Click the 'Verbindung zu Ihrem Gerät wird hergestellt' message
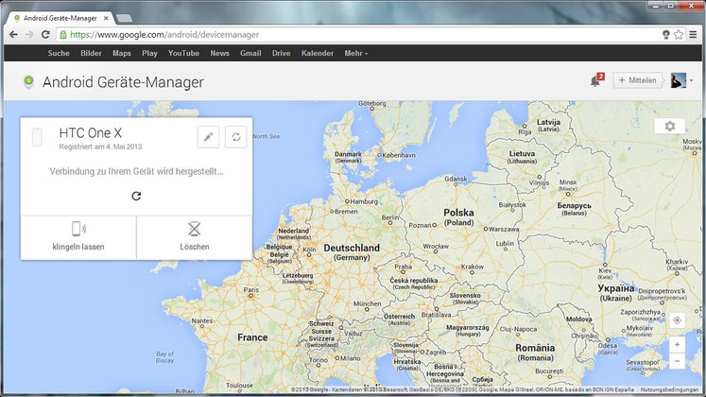The width and height of the screenshot is (706, 397). (136, 171)
